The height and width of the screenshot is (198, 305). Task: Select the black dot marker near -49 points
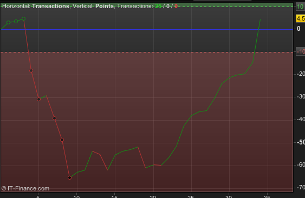(62, 140)
